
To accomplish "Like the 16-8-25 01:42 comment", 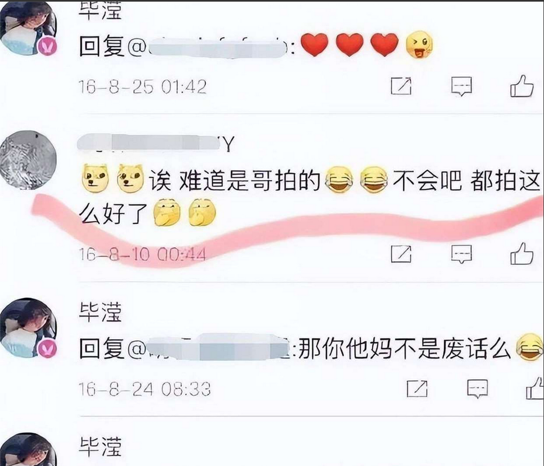I will pos(522,86).
